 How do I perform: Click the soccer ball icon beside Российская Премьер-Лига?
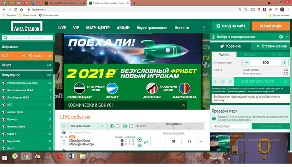[3, 83]
